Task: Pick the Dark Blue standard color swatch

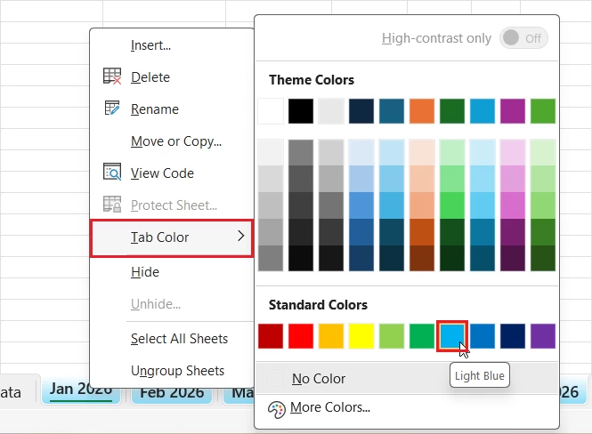Action: tap(513, 336)
